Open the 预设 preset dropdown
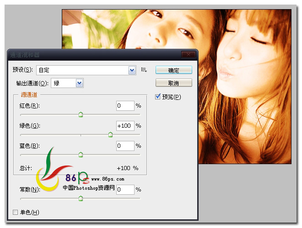 pyautogui.click(x=132, y=70)
